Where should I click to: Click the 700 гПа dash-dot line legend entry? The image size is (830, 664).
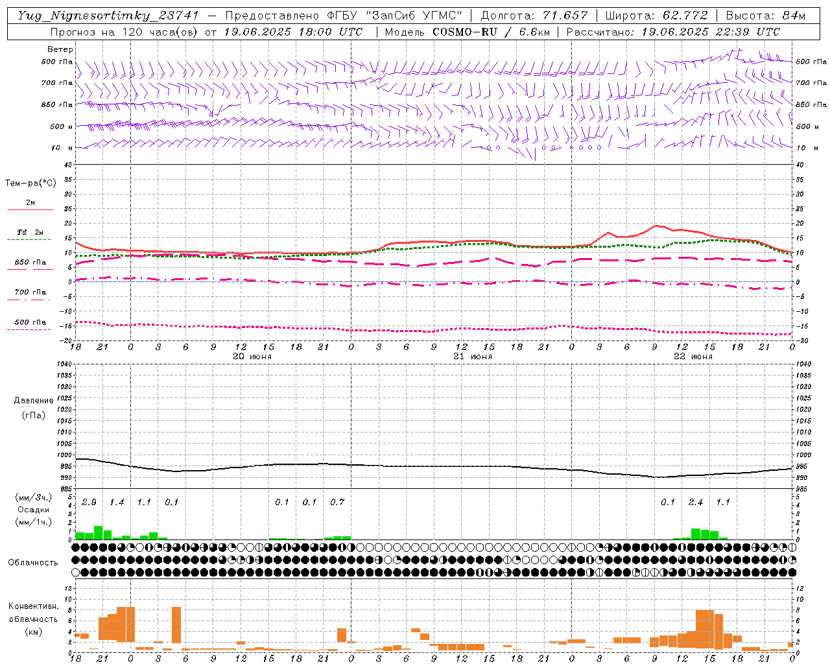click(x=30, y=292)
